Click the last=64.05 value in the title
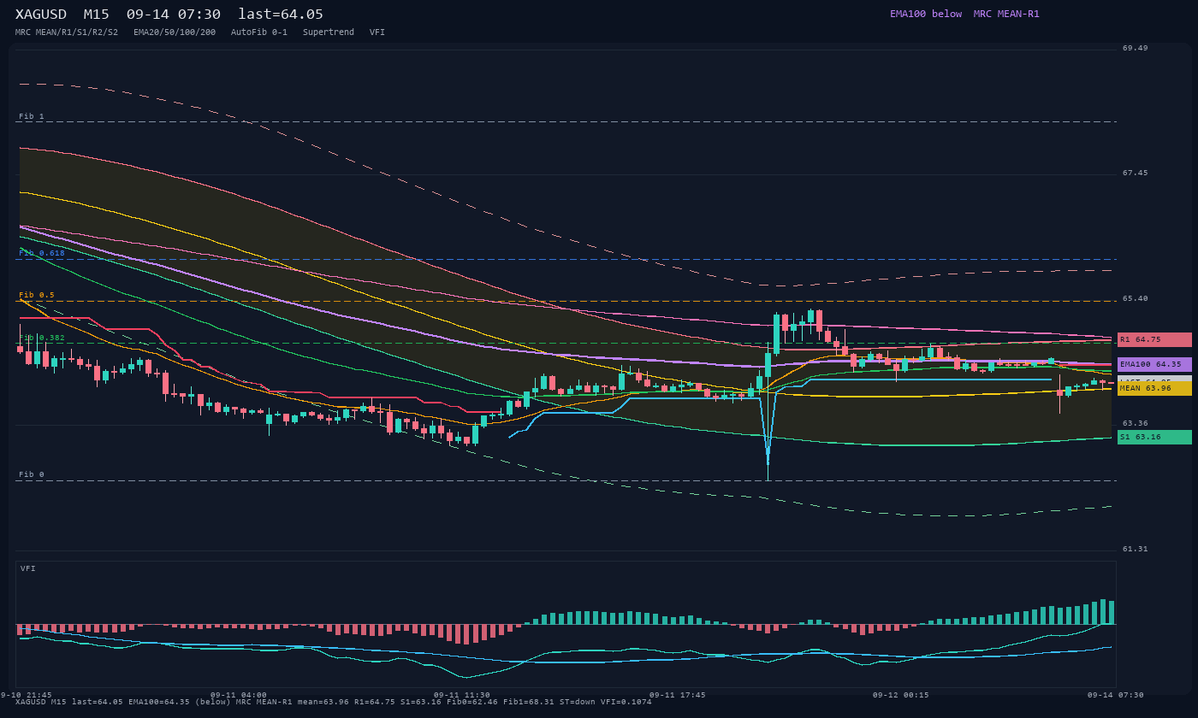The width and height of the screenshot is (1198, 718). coord(281,14)
